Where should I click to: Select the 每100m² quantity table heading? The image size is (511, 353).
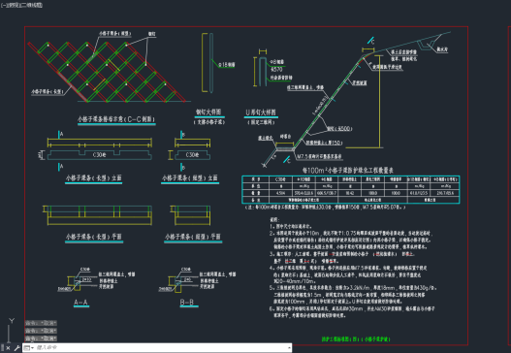[x=348, y=170]
